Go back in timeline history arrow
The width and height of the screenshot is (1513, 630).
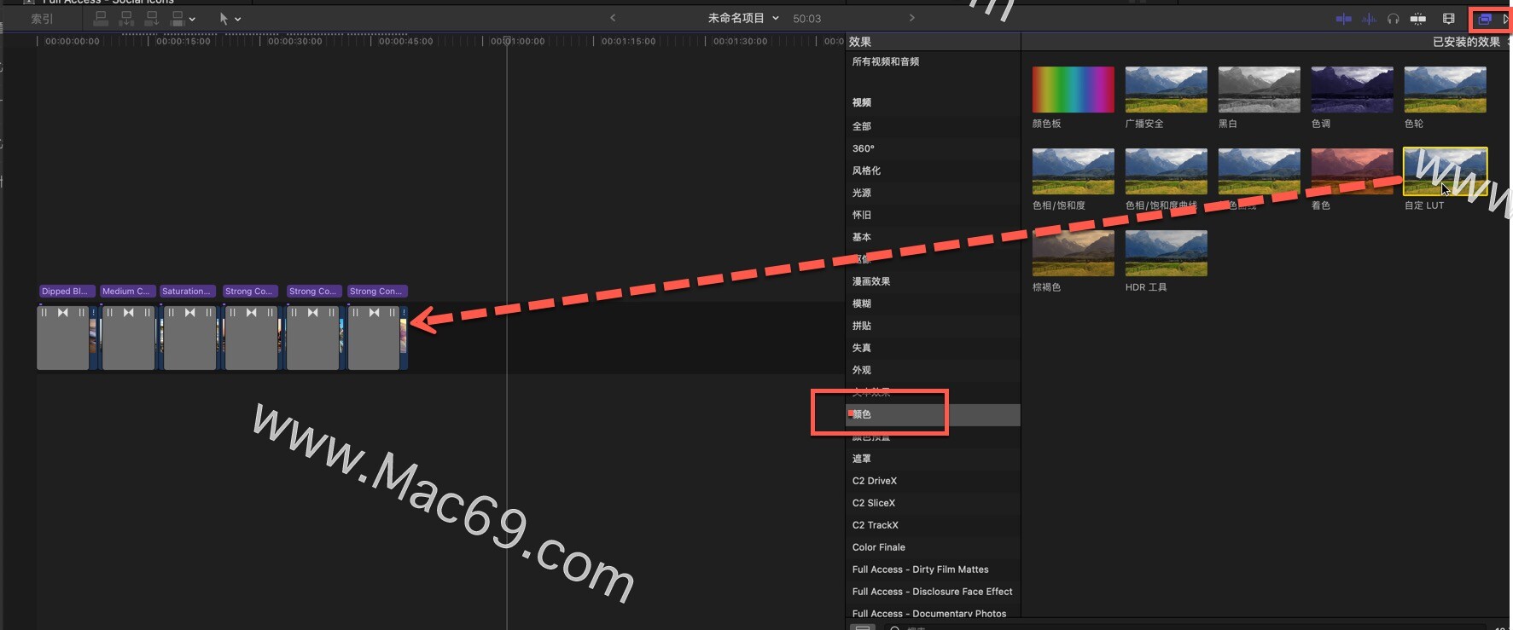point(613,18)
